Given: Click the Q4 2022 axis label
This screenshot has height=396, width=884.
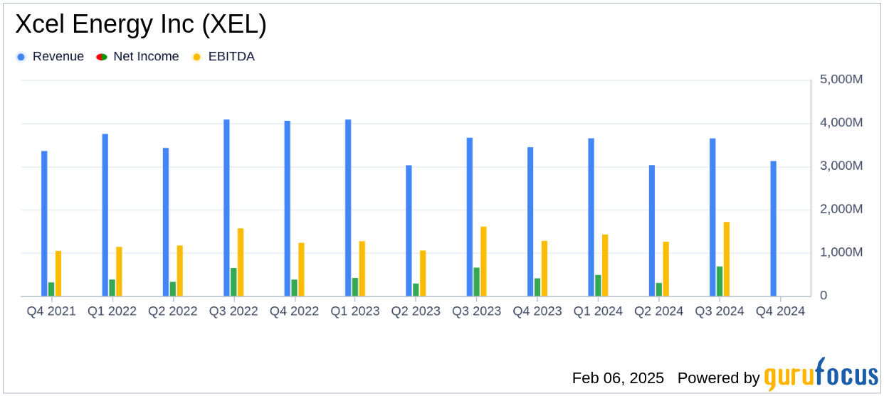Looking at the screenshot, I should pos(294,311).
